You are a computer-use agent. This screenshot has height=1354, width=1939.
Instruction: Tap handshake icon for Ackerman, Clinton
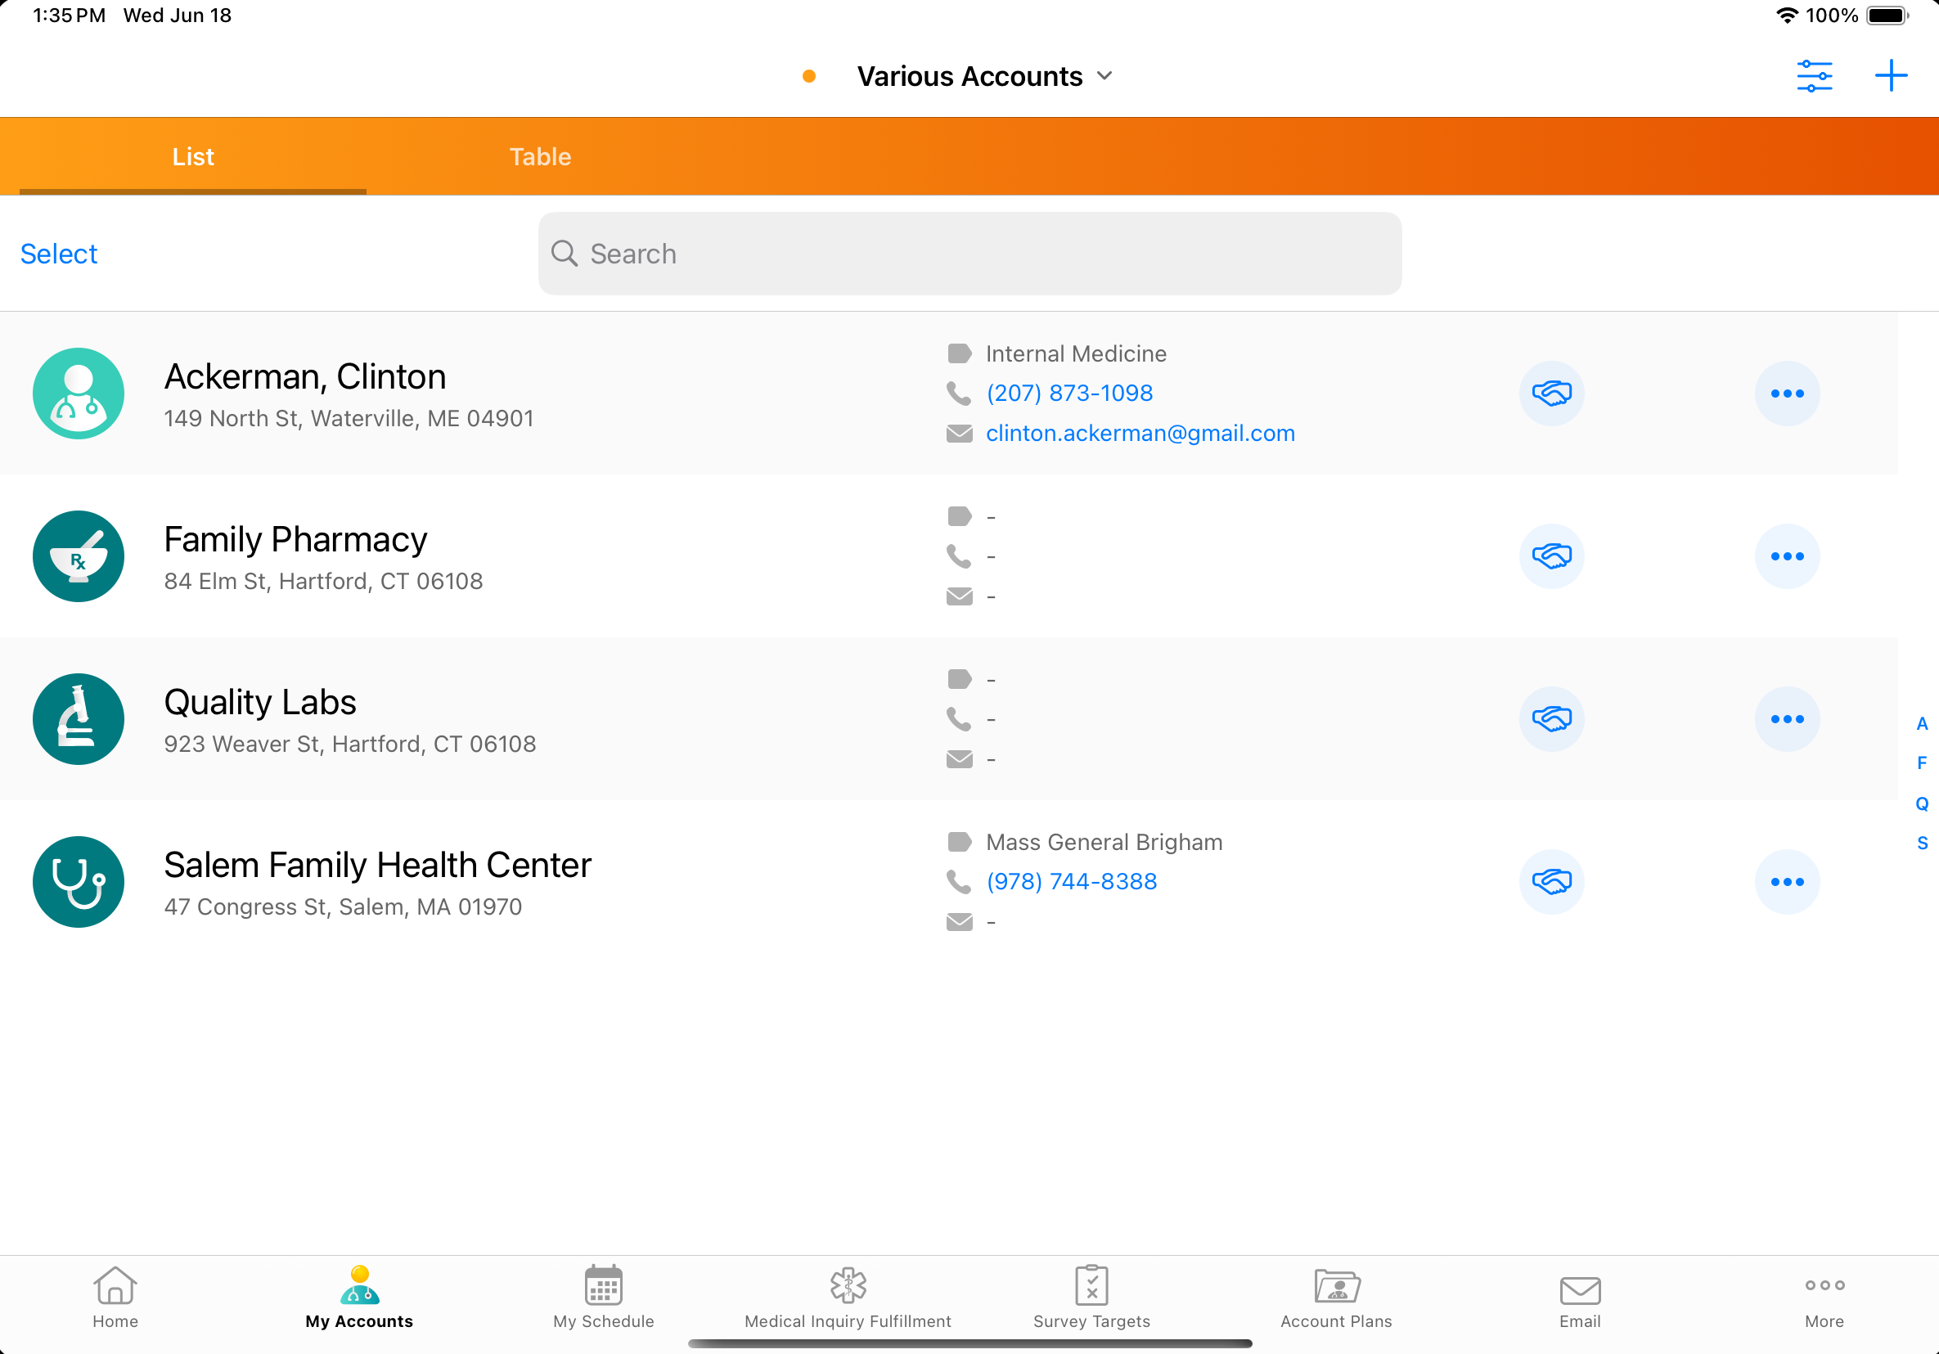pos(1550,394)
